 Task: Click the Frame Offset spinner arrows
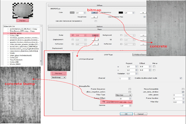[130, 99]
